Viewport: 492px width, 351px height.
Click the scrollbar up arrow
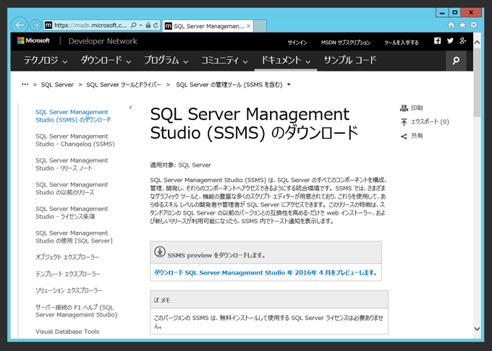click(478, 43)
